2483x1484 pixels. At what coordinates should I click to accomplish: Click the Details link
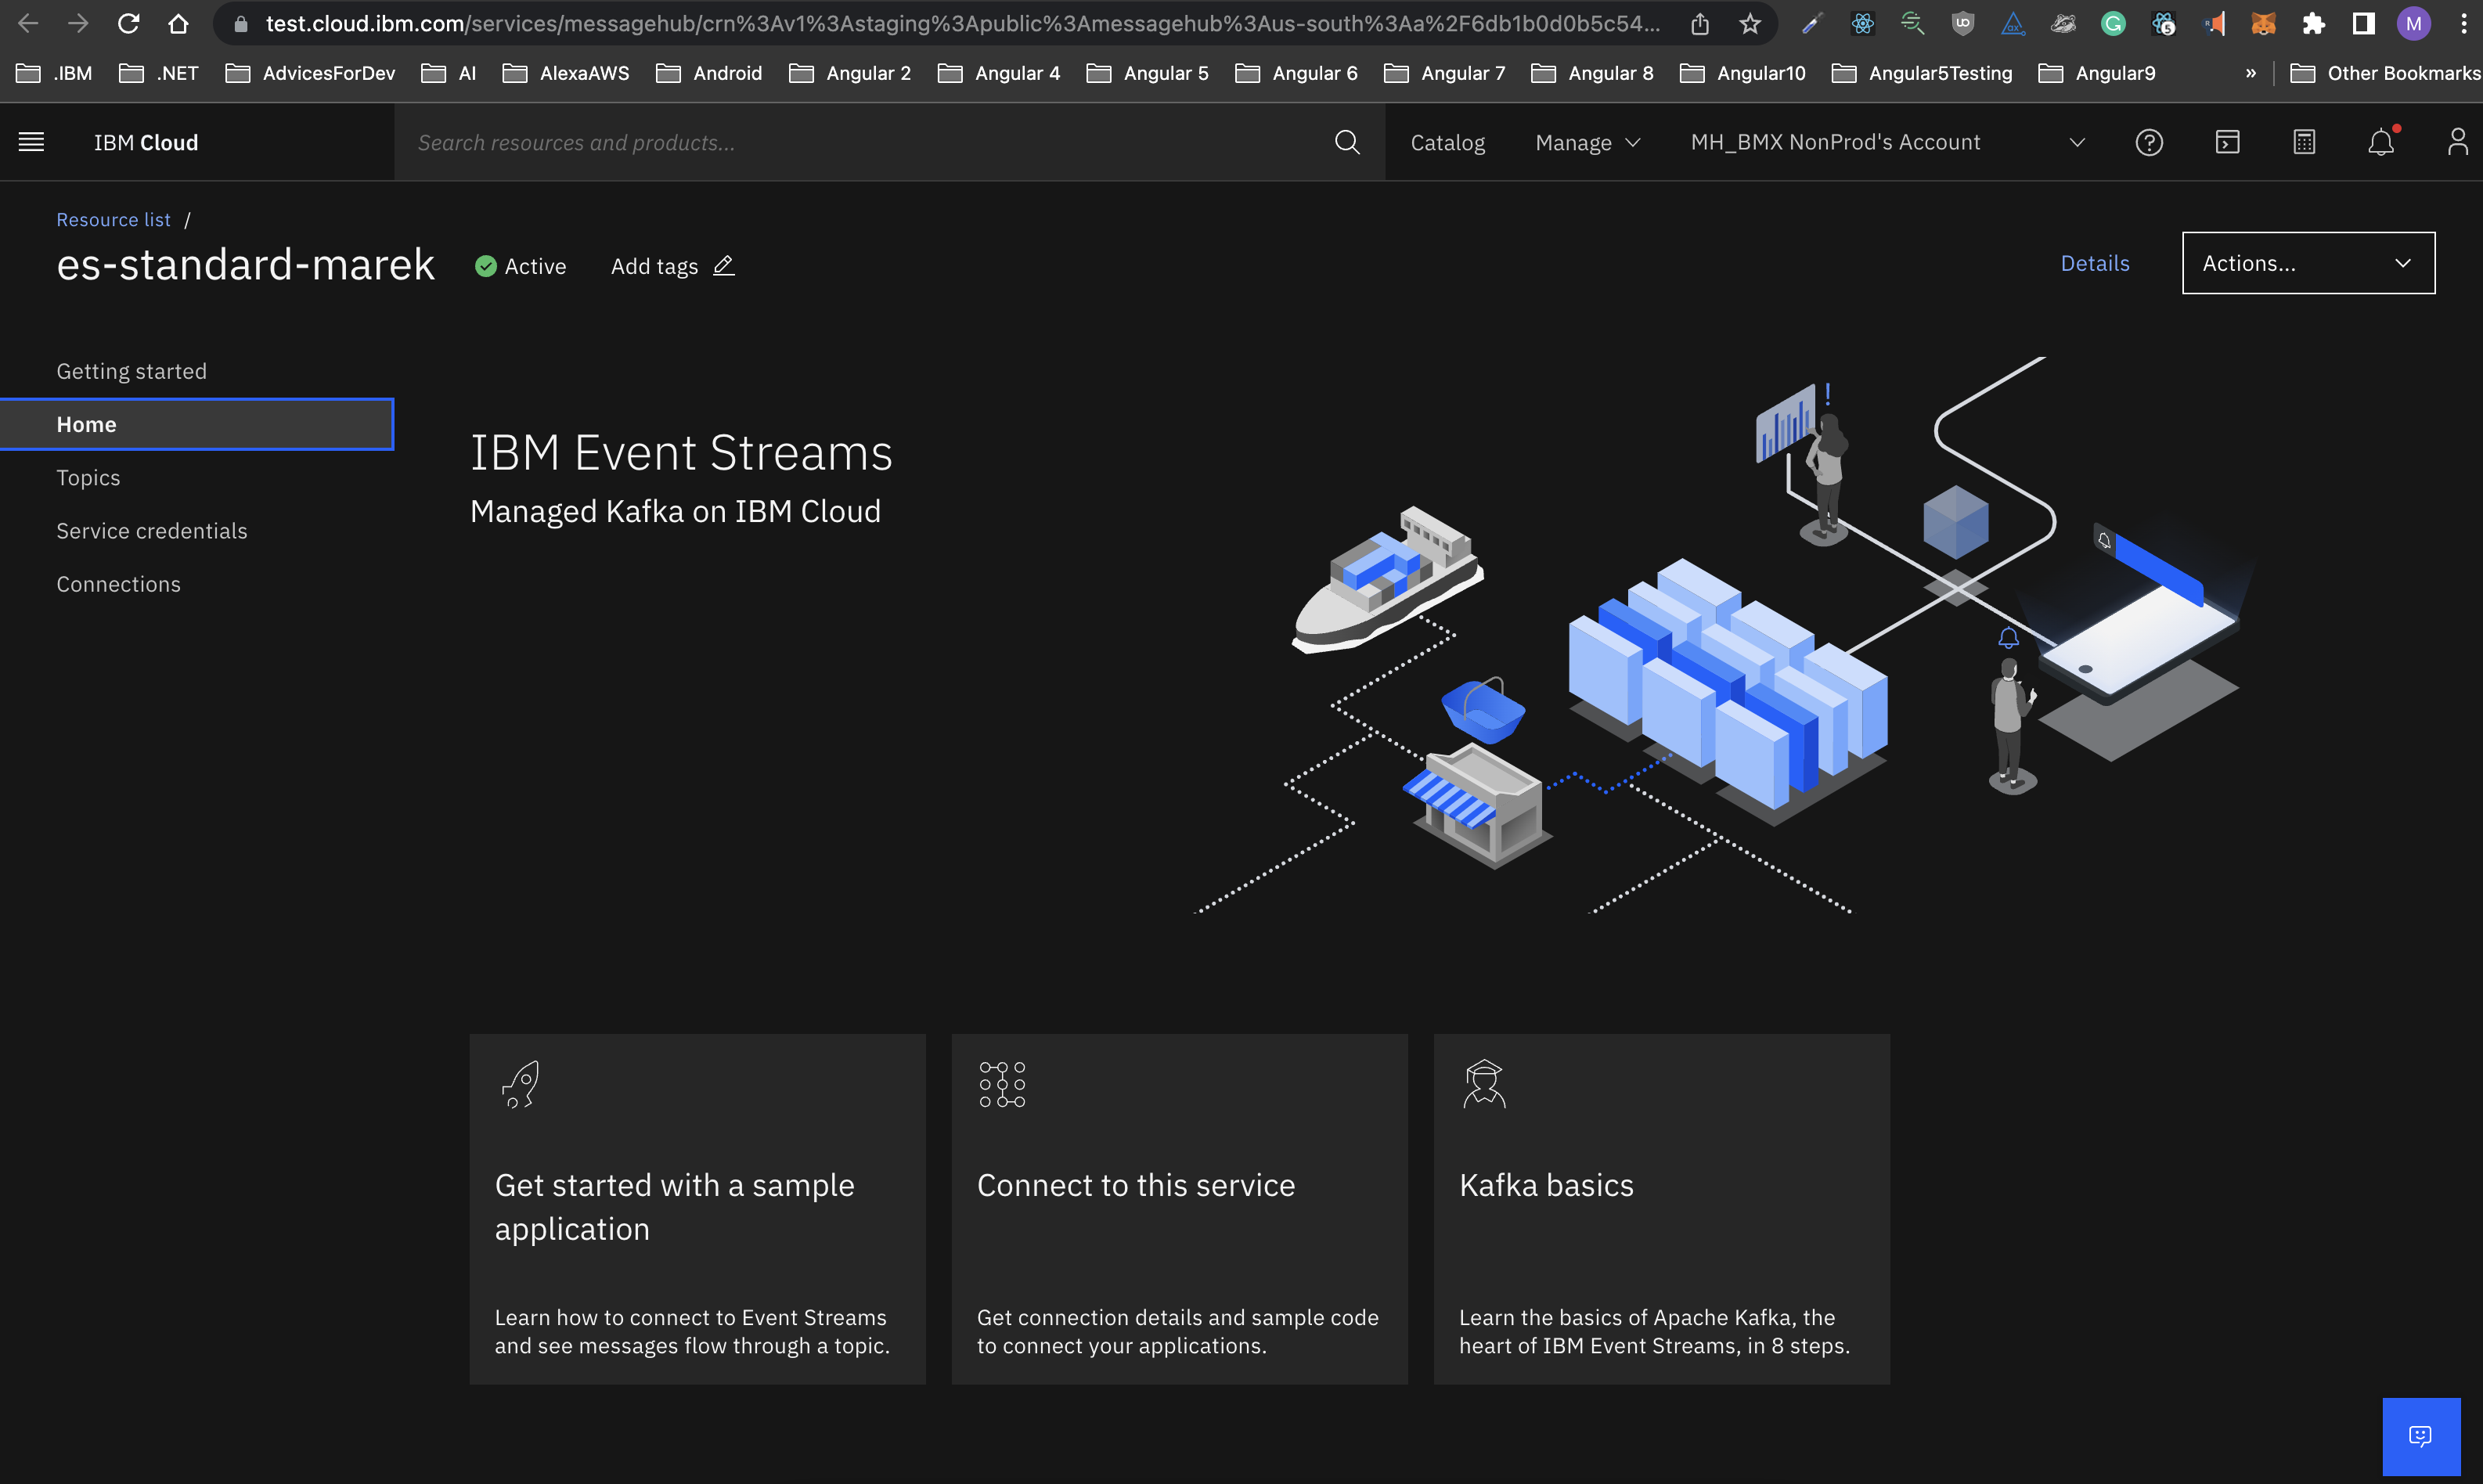point(2094,263)
